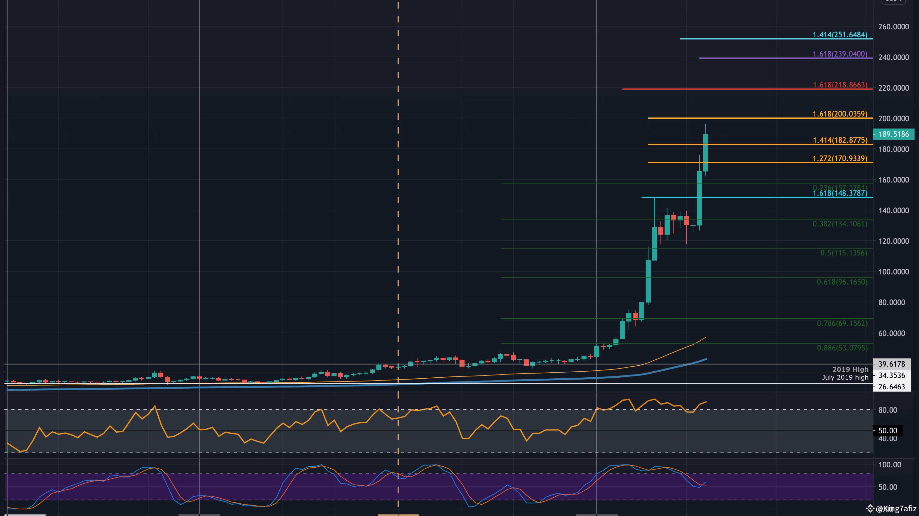Click the 39.6178 price tag on scale

892,364
